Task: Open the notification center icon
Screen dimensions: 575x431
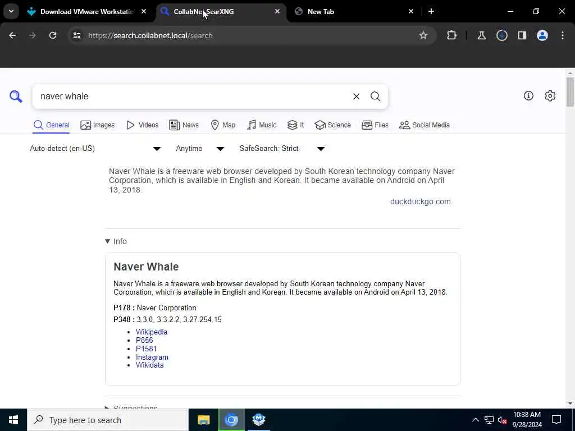Action: (x=556, y=420)
